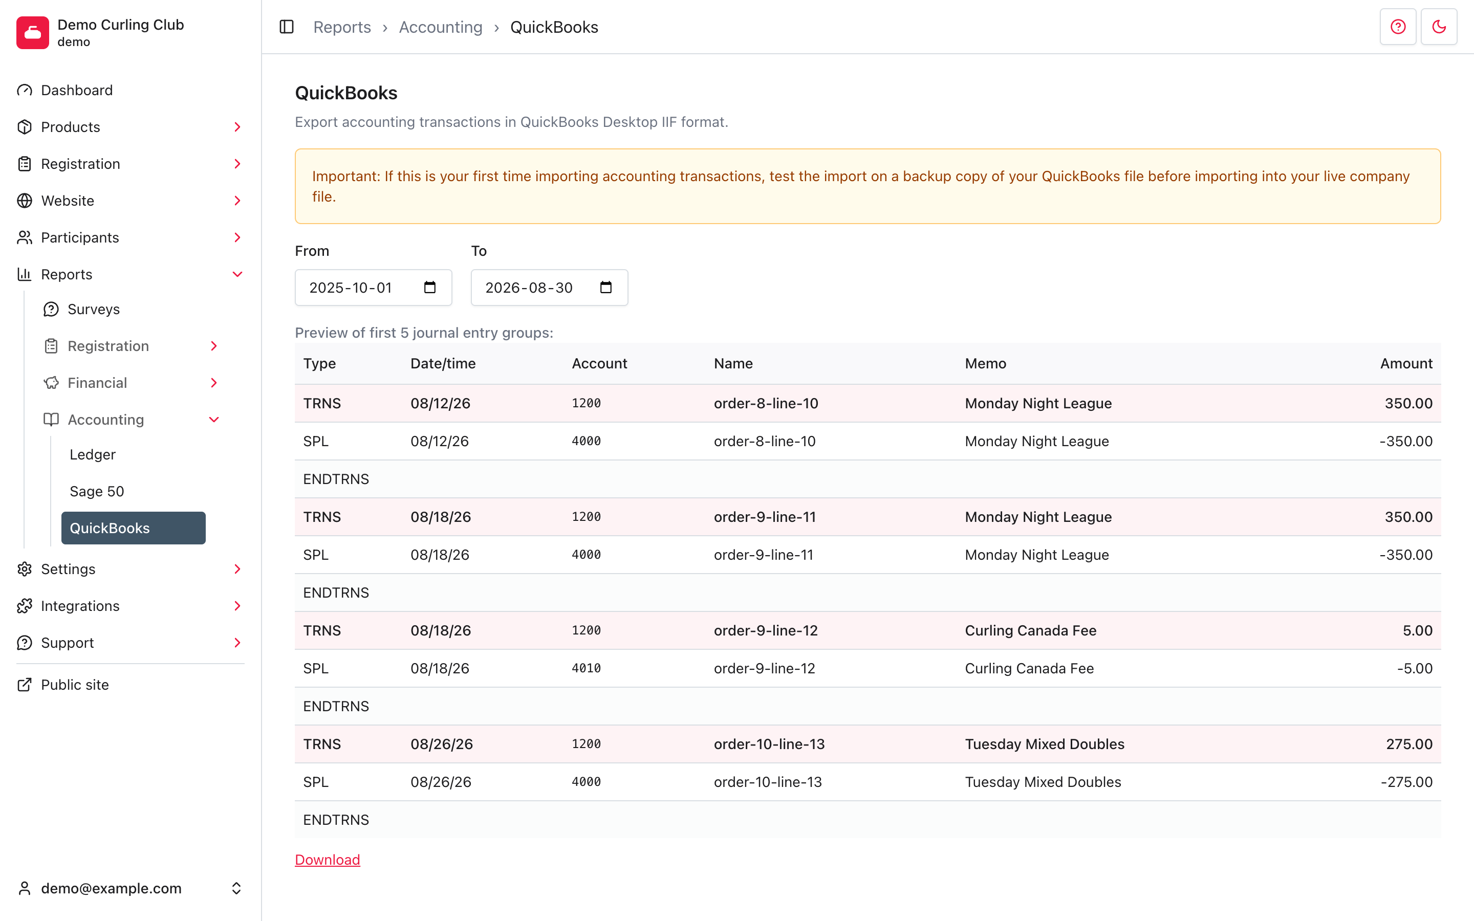Image resolution: width=1474 pixels, height=921 pixels.
Task: Expand the Settings menu chevron
Action: [237, 569]
